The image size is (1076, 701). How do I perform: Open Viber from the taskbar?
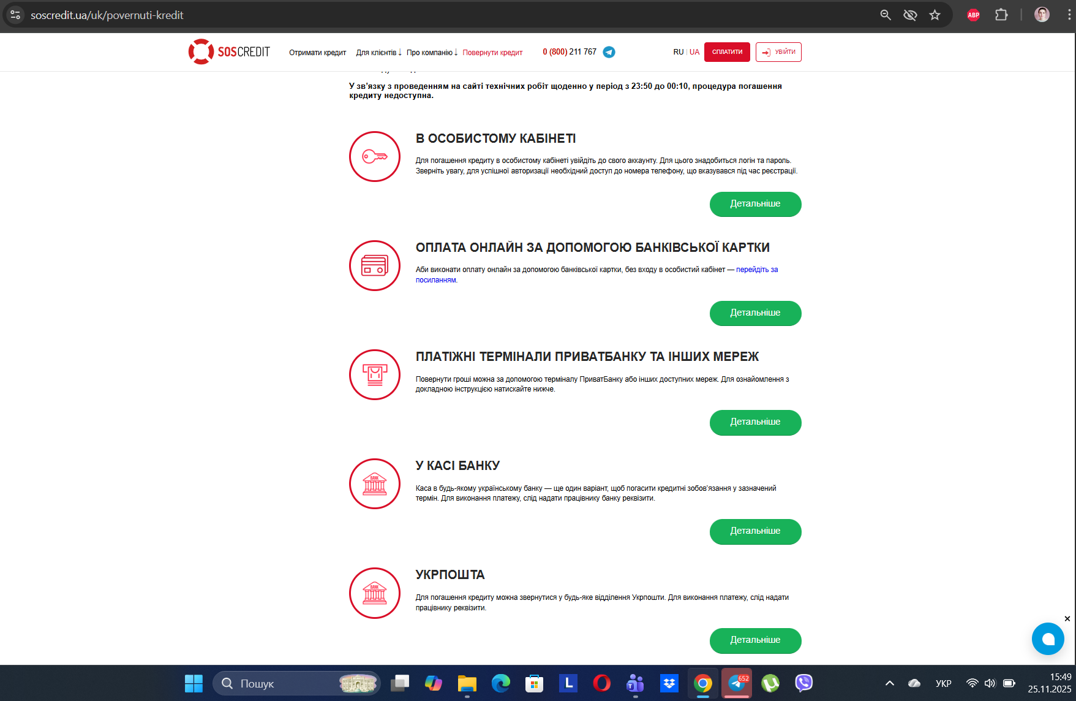[x=804, y=683]
